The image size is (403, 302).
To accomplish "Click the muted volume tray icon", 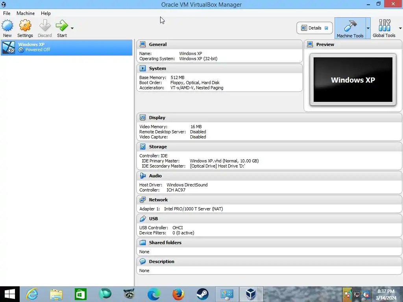I will point(366,294).
